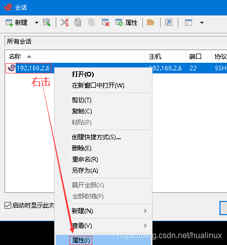Open the New button dropdown arrow
The width and height of the screenshot is (227, 245).
click(36, 23)
